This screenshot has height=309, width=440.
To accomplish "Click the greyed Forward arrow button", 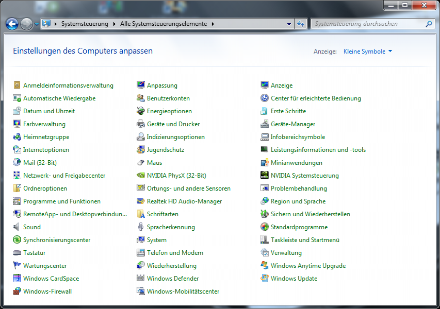I will 26,24.
